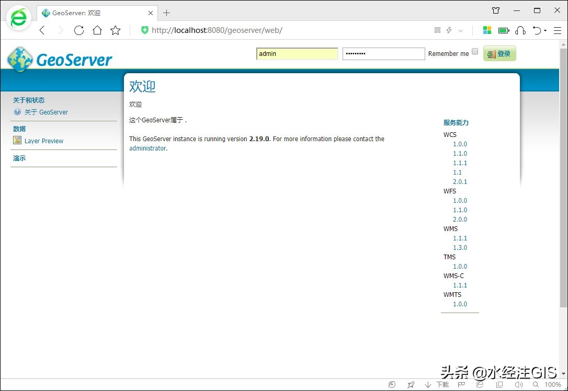Open WCS 1.1.1 capabilities link

pos(460,163)
